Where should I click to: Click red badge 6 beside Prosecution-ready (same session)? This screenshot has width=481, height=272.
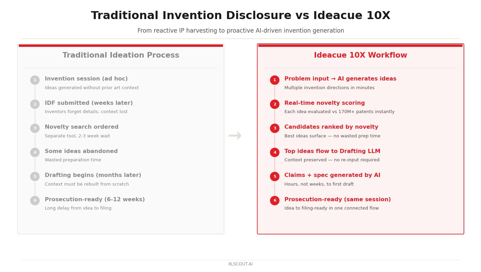[275, 201]
